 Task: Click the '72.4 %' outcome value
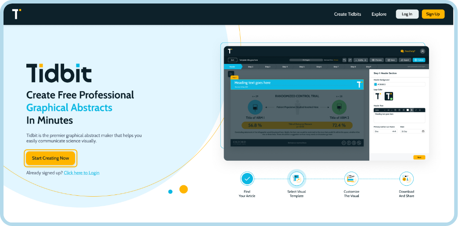[339, 126]
